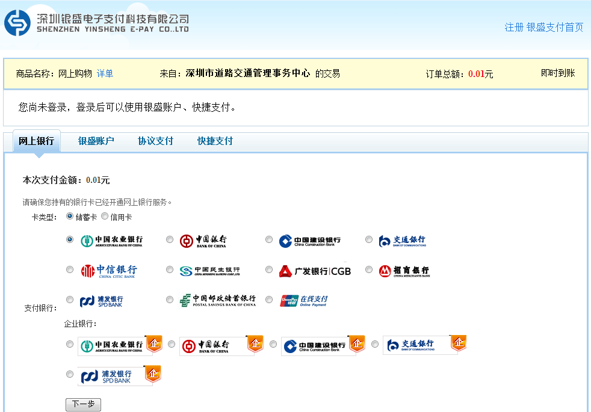Choose the personal Bank of China radio button

click(x=170, y=240)
